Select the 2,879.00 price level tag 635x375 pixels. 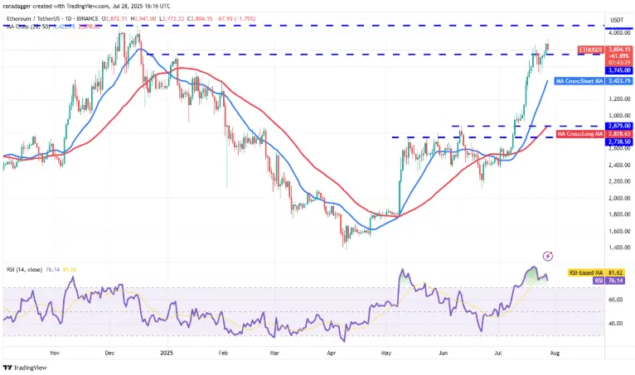point(618,126)
